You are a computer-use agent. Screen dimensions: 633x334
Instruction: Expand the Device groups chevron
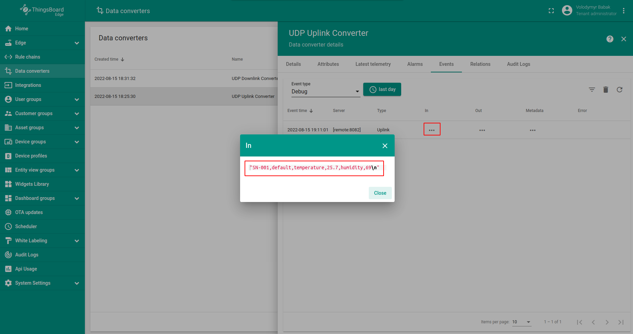[77, 142]
